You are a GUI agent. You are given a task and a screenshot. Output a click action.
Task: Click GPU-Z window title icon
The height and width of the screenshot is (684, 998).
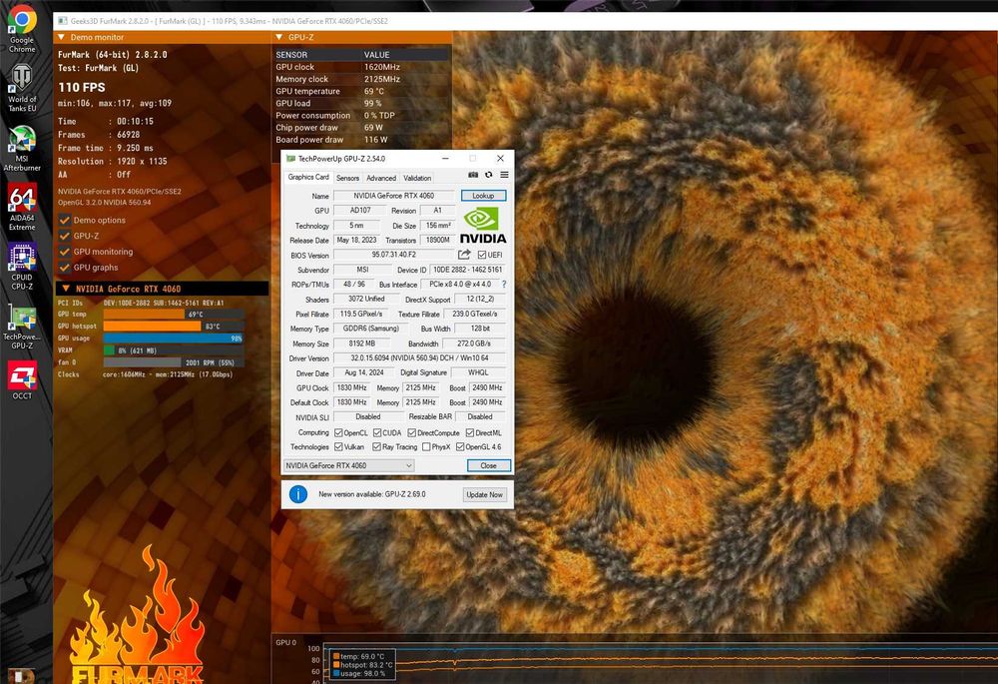290,159
